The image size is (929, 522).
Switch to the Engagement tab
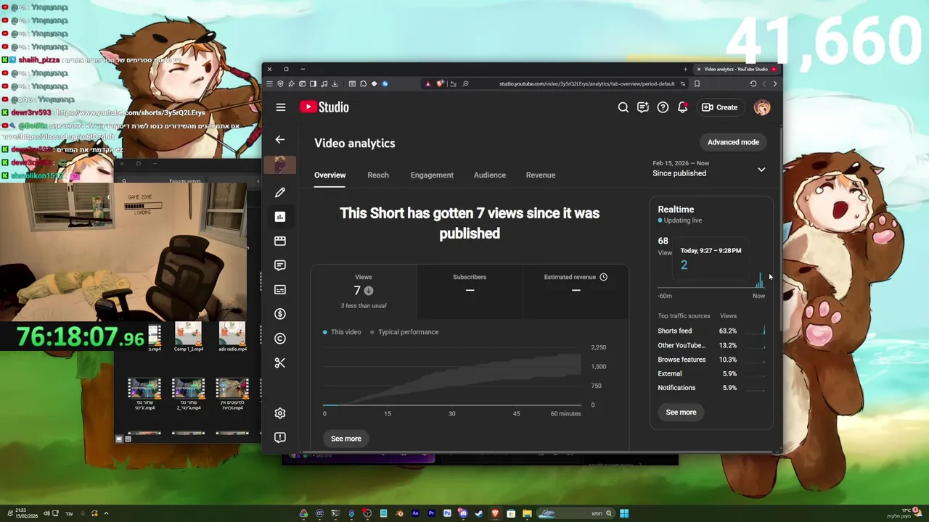432,175
